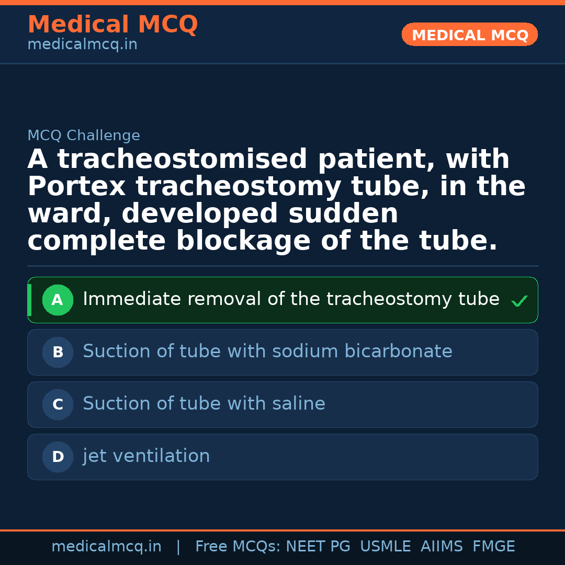565x565 pixels.
Task: Click the B letter circle badge
Action: click(x=58, y=353)
